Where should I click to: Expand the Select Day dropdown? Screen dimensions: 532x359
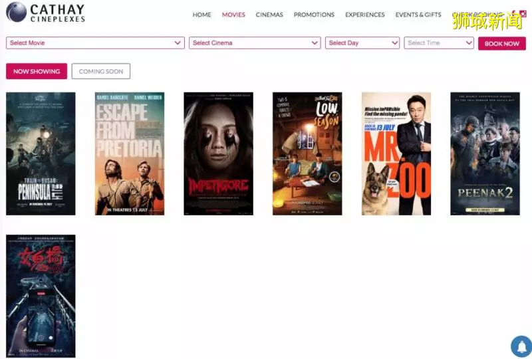point(362,43)
